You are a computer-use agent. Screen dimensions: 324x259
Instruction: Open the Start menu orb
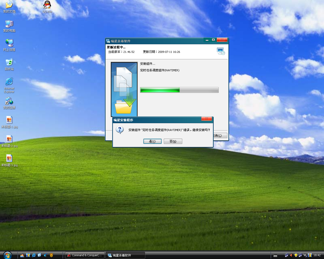[x=7, y=255]
